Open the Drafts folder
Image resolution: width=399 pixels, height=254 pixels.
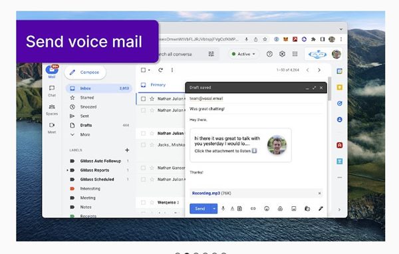[86, 125]
